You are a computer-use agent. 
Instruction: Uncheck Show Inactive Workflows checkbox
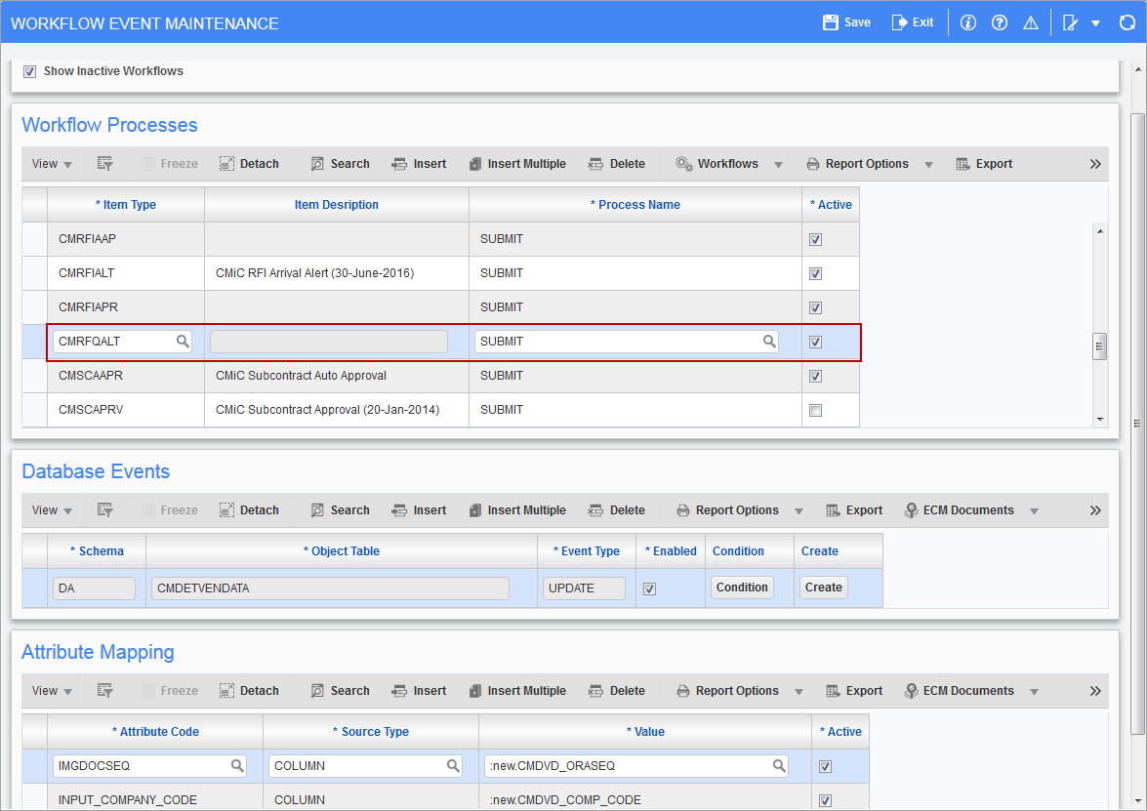pyautogui.click(x=29, y=71)
